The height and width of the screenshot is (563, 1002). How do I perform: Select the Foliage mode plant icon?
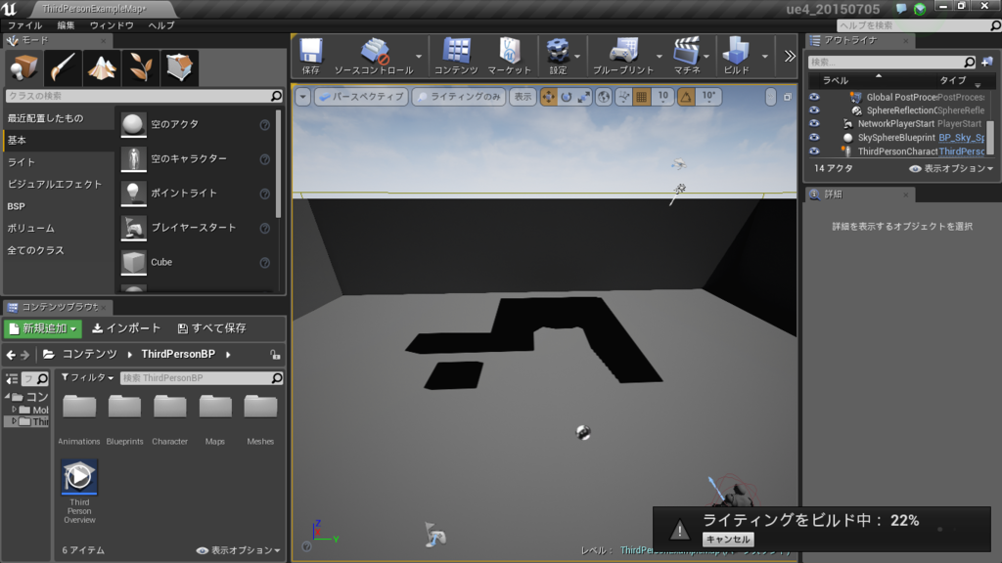coord(141,67)
